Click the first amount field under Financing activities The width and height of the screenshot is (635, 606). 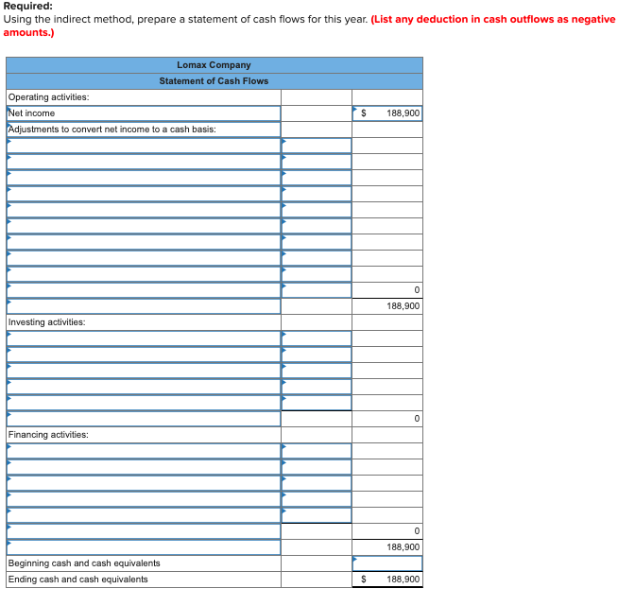click(x=317, y=451)
